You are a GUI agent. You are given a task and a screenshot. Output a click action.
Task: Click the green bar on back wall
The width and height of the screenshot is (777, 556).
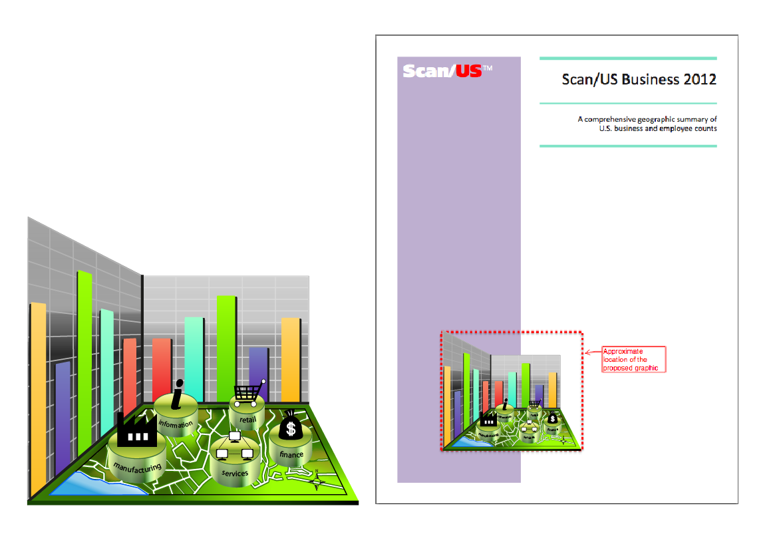coord(226,348)
